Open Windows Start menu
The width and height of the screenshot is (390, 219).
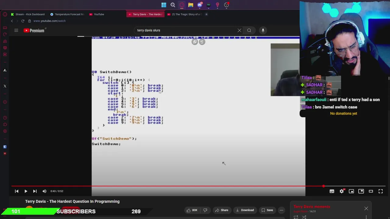click(x=164, y=5)
